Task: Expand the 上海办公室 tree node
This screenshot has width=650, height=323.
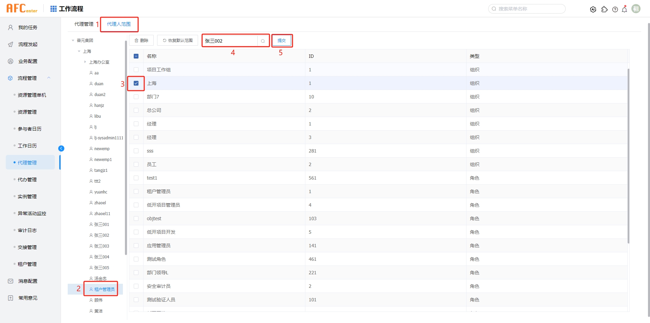Action: (x=85, y=62)
